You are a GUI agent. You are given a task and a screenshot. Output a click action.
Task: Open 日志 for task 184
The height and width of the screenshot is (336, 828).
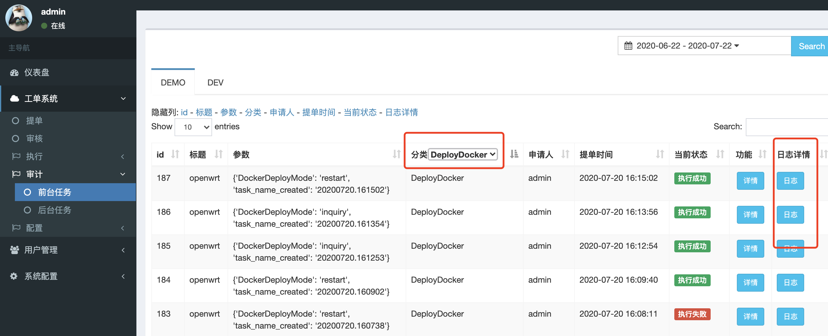tap(790, 283)
